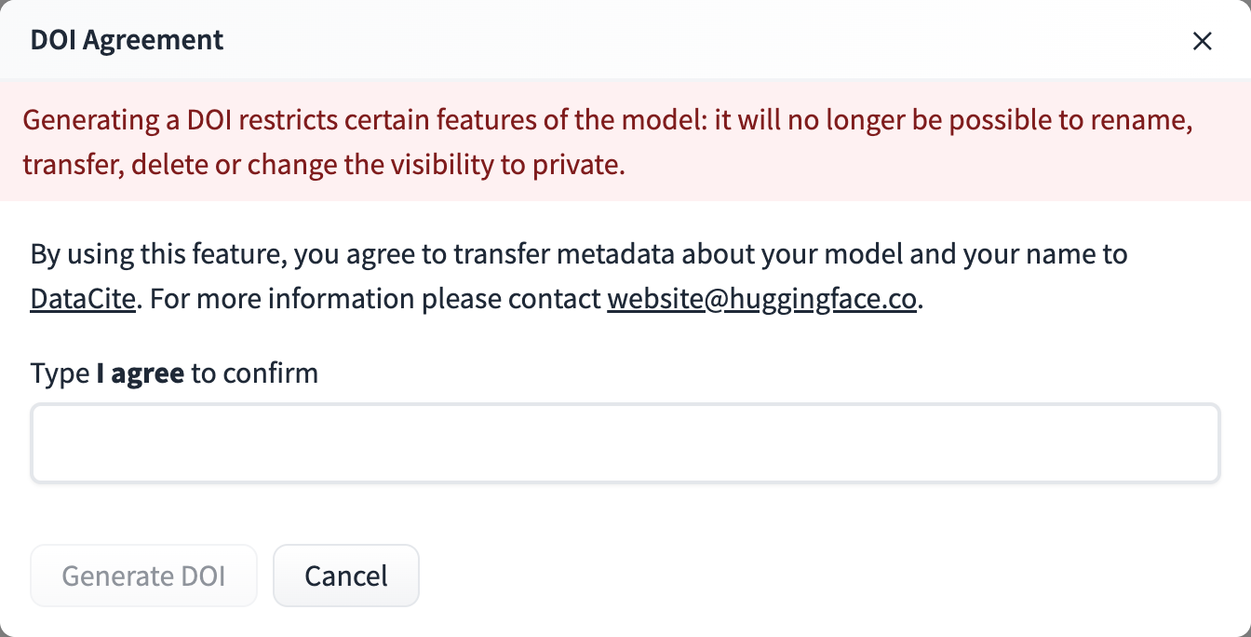Image resolution: width=1251 pixels, height=637 pixels.
Task: Click the 'Generating a DOI restricts' warning line
Action: click(x=607, y=120)
